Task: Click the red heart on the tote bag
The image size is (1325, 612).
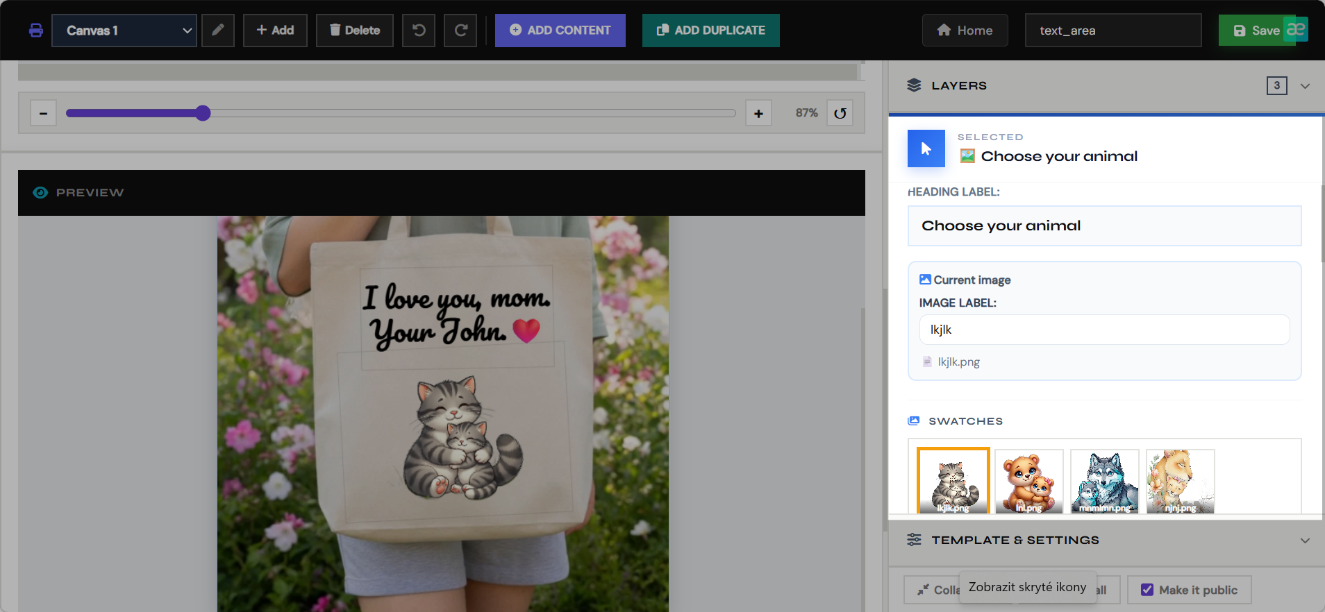Action: click(526, 330)
